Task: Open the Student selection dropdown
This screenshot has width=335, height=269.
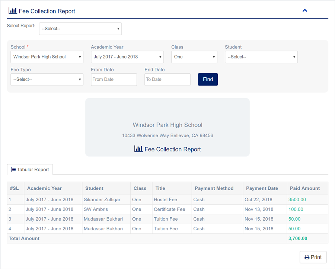Action: click(x=261, y=57)
